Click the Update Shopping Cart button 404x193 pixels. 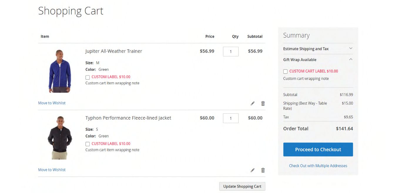click(242, 186)
